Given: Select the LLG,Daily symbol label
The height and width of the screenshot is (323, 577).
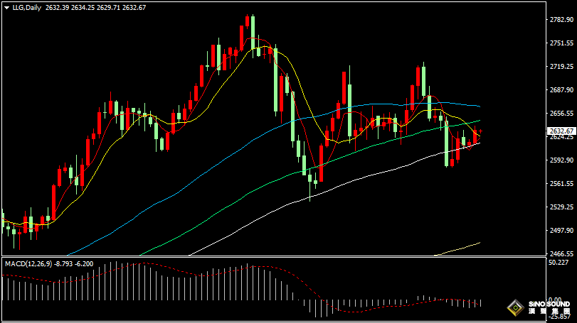Looking at the screenshot, I should tap(27, 8).
